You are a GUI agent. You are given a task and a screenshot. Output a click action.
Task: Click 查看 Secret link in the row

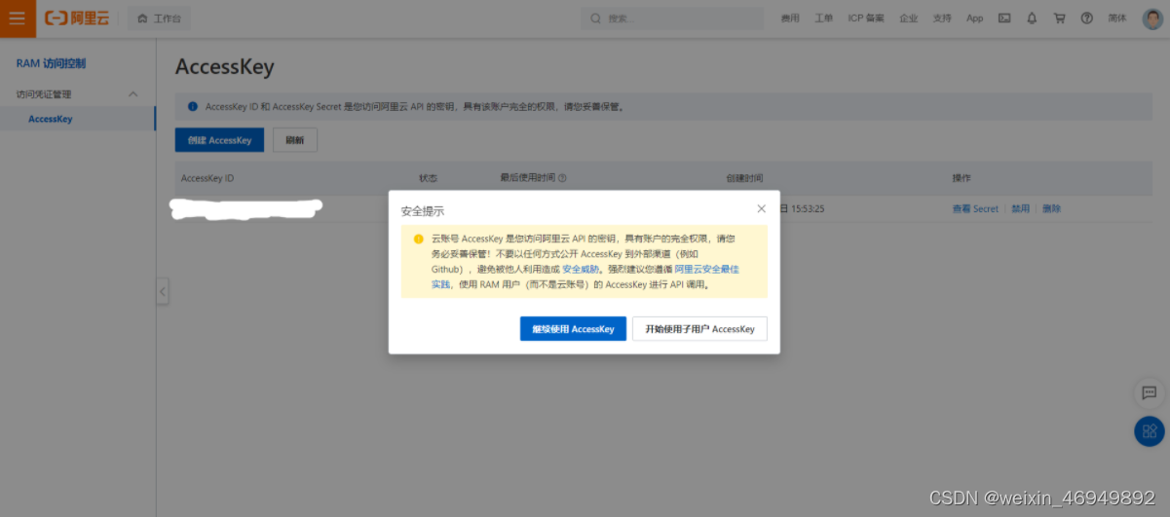tap(975, 208)
